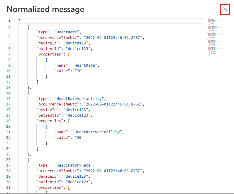The width and height of the screenshot is (234, 194).
Task: Close the Normalized message panel
Action: pos(225,10)
